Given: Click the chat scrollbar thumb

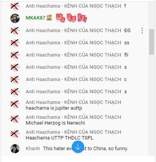Looking at the screenshot, I should pyautogui.click(x=152, y=42).
